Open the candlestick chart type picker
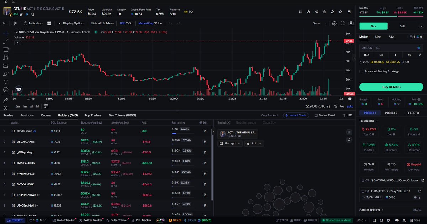Viewport: 427px width, 224px height. point(15,23)
